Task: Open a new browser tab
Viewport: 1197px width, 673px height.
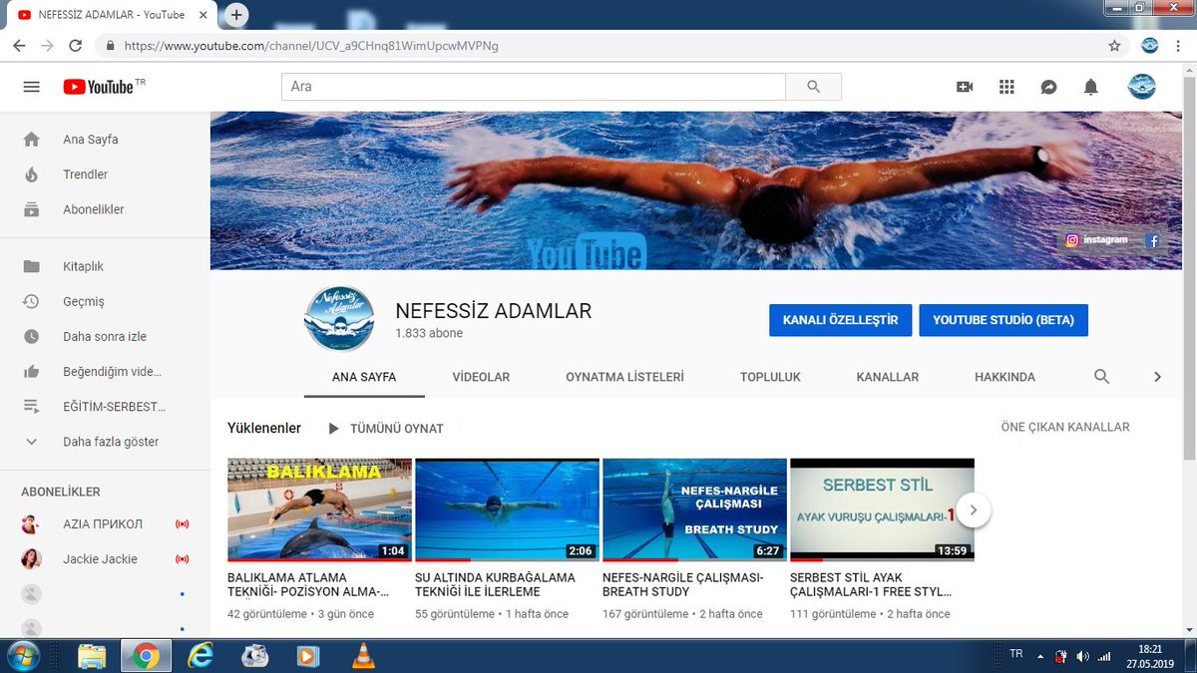Action: pyautogui.click(x=236, y=15)
